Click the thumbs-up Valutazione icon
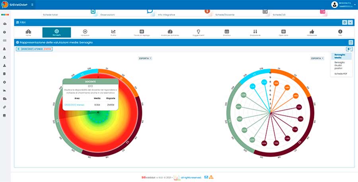The width and height of the screenshot is (358, 182). click(x=312, y=32)
